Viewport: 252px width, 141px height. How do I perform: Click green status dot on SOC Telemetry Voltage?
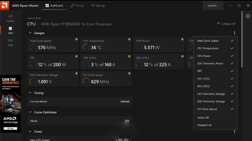click(x=76, y=73)
